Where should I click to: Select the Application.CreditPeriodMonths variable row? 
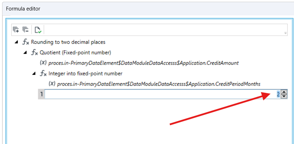click(x=159, y=84)
